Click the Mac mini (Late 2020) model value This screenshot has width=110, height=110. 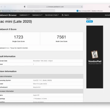pos(40,84)
